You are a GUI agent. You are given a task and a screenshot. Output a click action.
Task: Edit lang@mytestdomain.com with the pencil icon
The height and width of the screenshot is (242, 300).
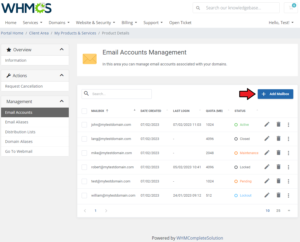(267, 139)
